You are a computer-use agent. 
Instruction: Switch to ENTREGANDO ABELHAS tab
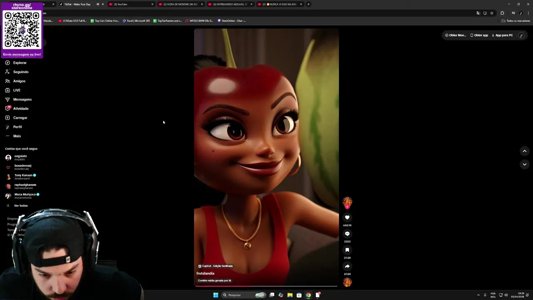[230, 4]
